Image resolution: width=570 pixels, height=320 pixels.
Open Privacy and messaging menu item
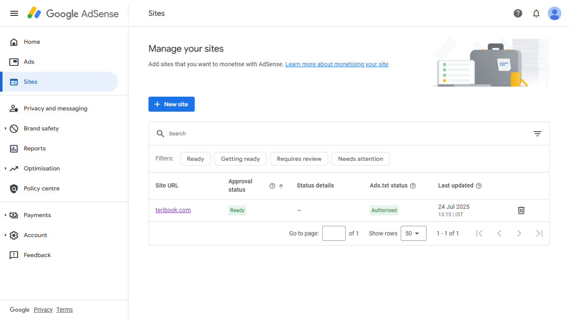pos(60,108)
